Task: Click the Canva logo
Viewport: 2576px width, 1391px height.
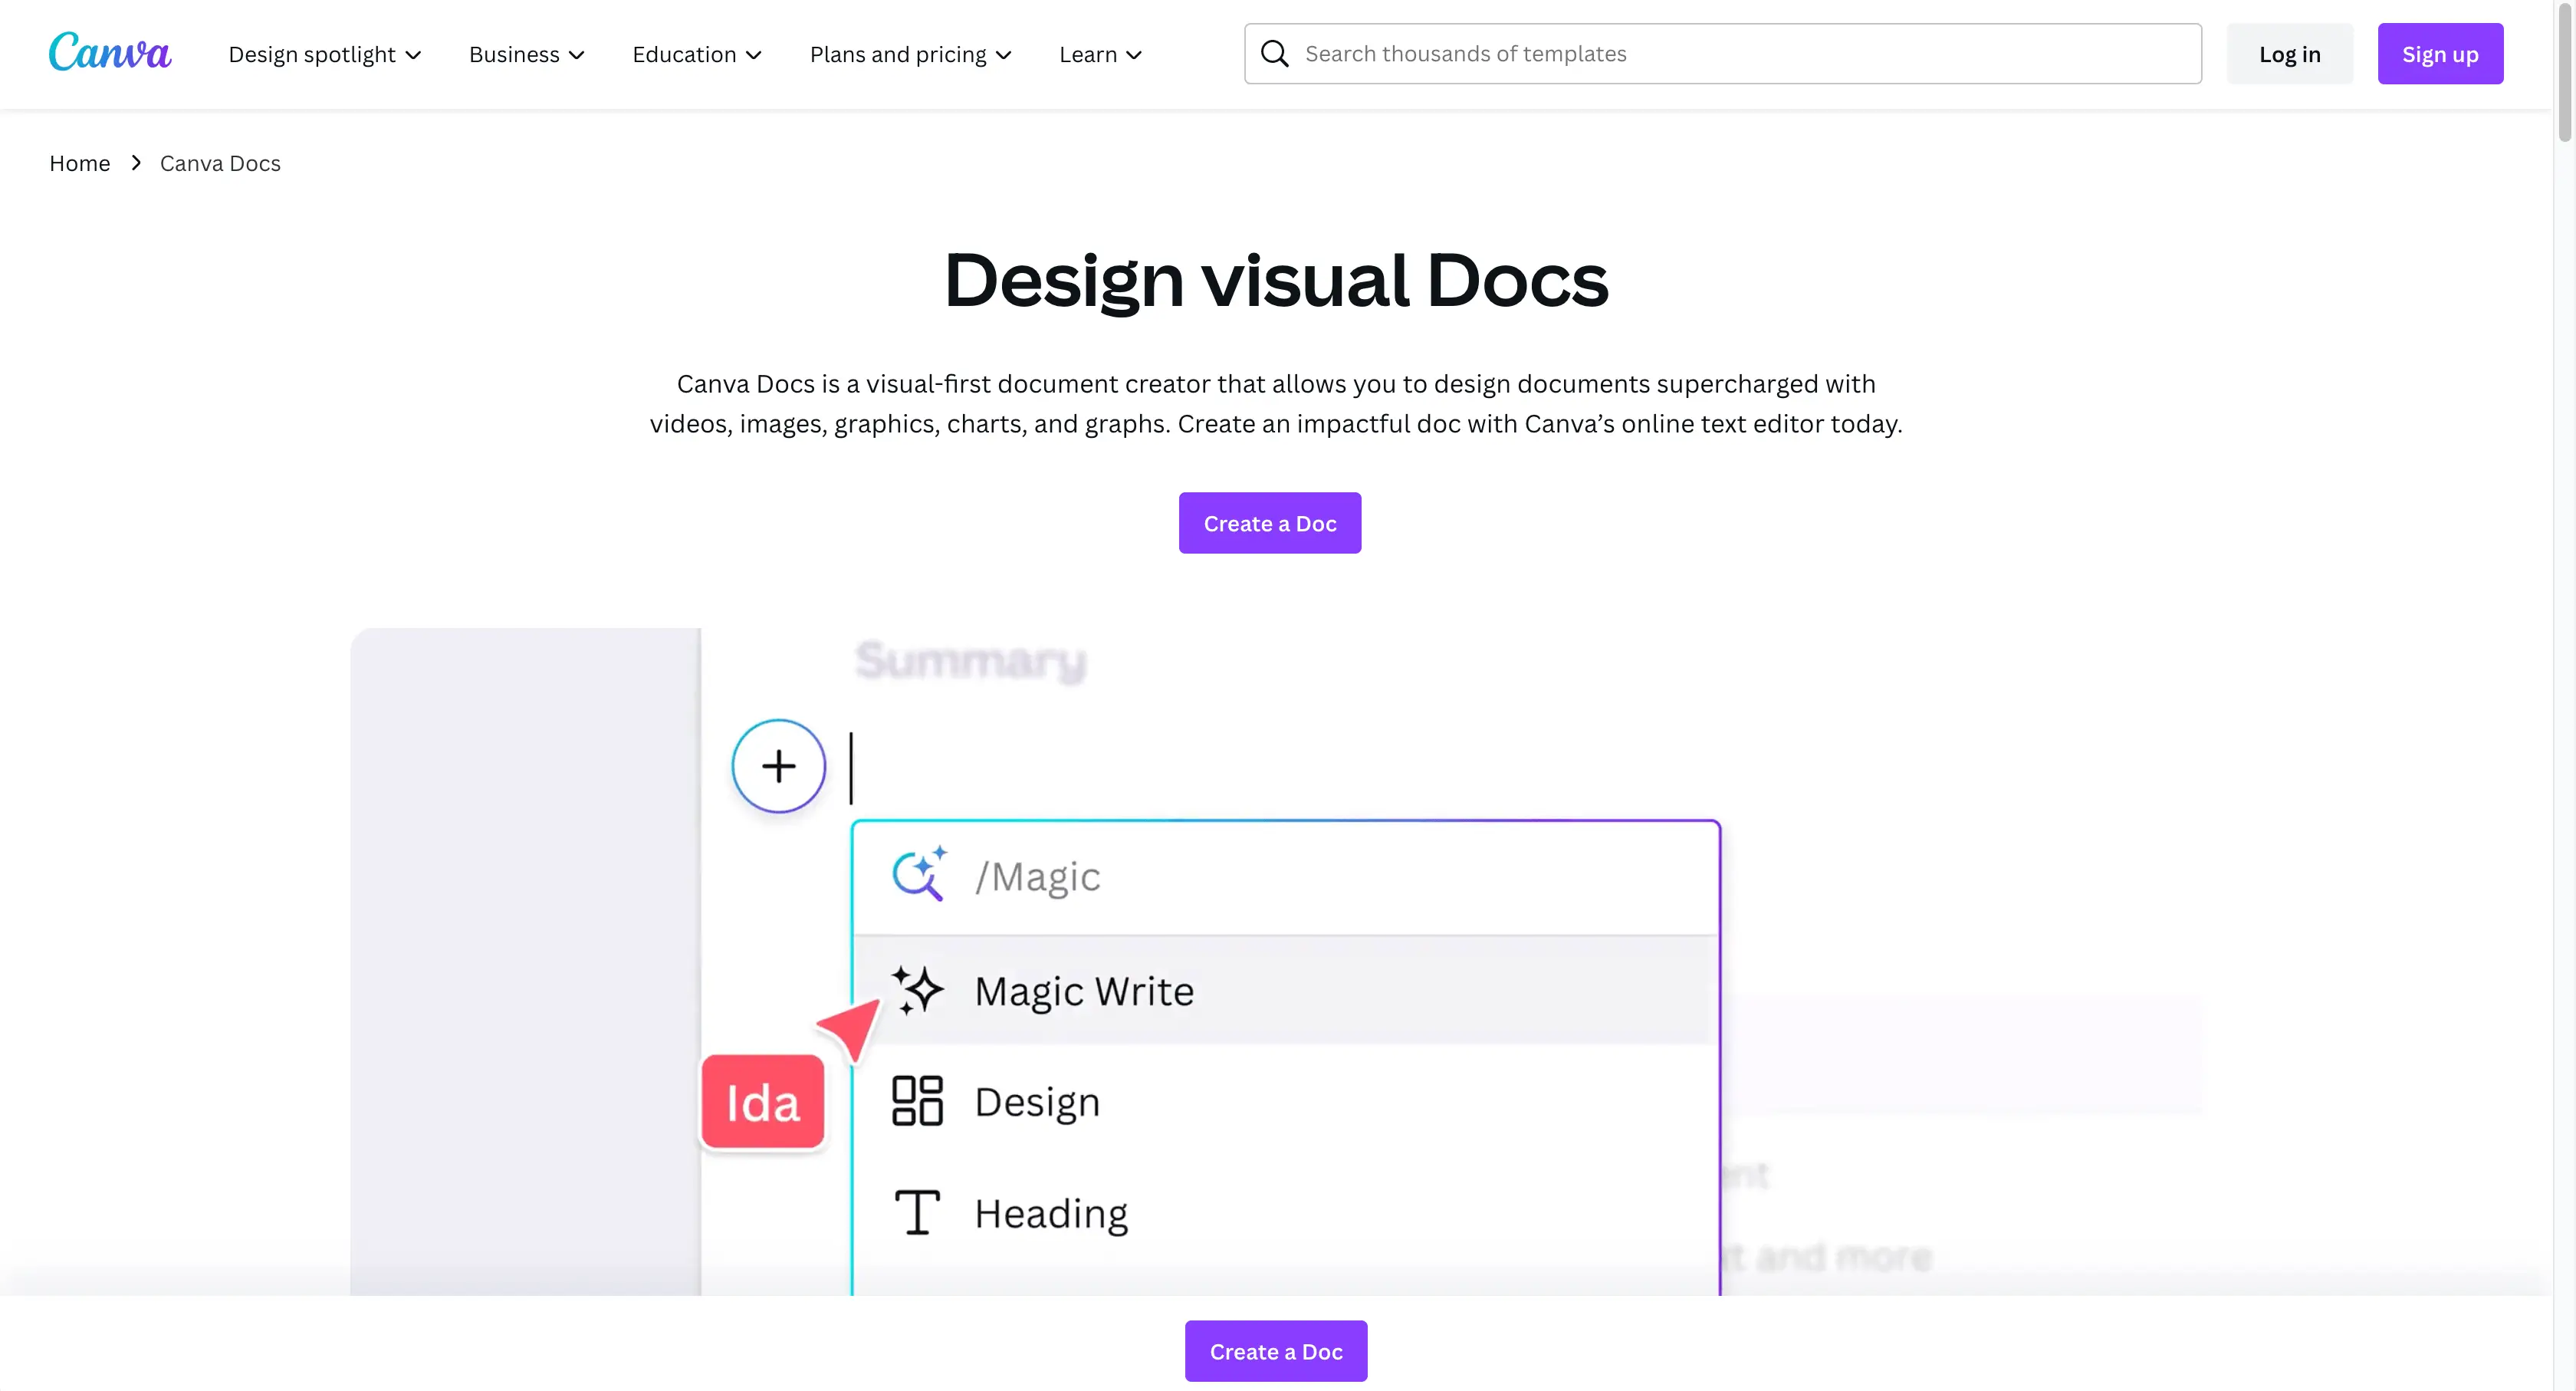Action: coord(110,52)
